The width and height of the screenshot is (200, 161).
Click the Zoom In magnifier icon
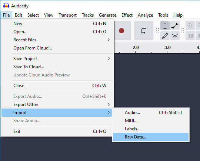[x=190, y=26]
